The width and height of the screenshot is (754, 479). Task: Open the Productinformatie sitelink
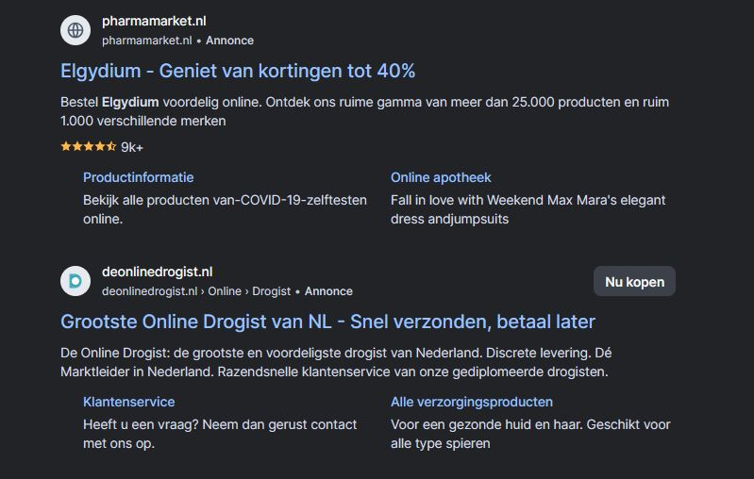(138, 177)
